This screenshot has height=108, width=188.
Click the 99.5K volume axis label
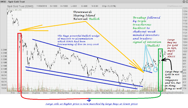point(4,75)
